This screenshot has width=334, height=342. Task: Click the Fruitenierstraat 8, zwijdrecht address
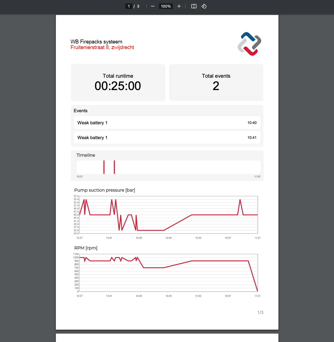tap(102, 47)
